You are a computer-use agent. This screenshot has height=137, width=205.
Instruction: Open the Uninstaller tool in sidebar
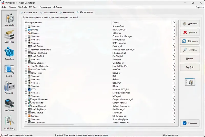tap(9, 19)
